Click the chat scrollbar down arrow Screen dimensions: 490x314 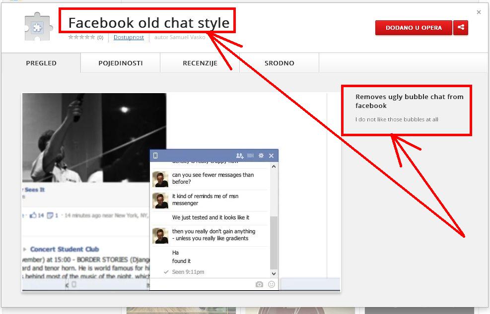pos(274,274)
